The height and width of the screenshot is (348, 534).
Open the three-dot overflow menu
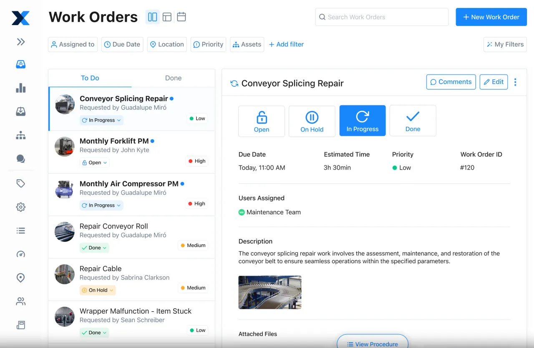(x=515, y=82)
